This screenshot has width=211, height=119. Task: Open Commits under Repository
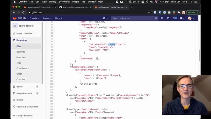21,52
